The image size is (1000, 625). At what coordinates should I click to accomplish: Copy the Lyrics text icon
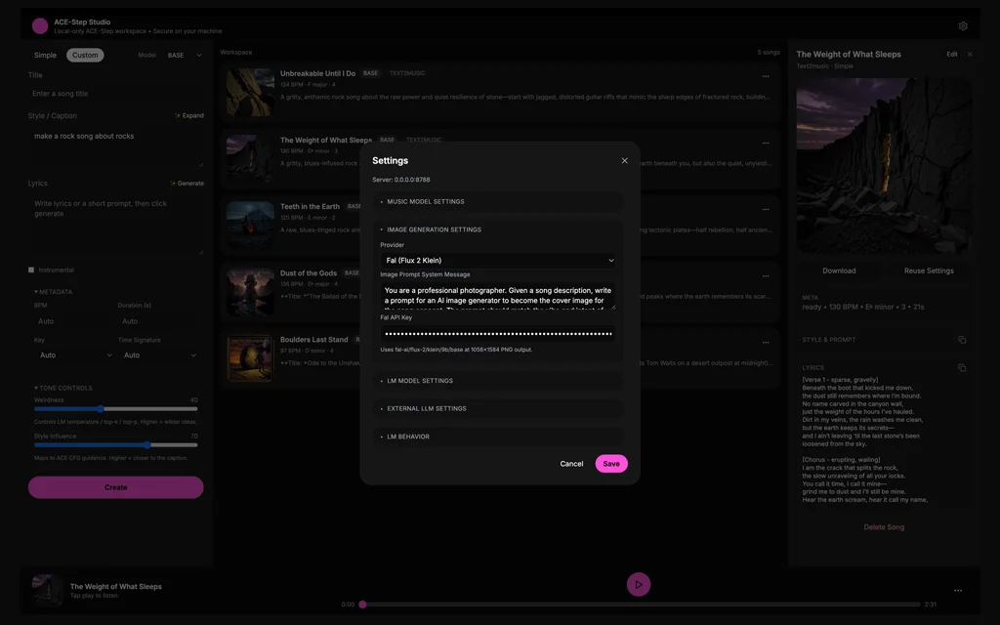point(962,368)
